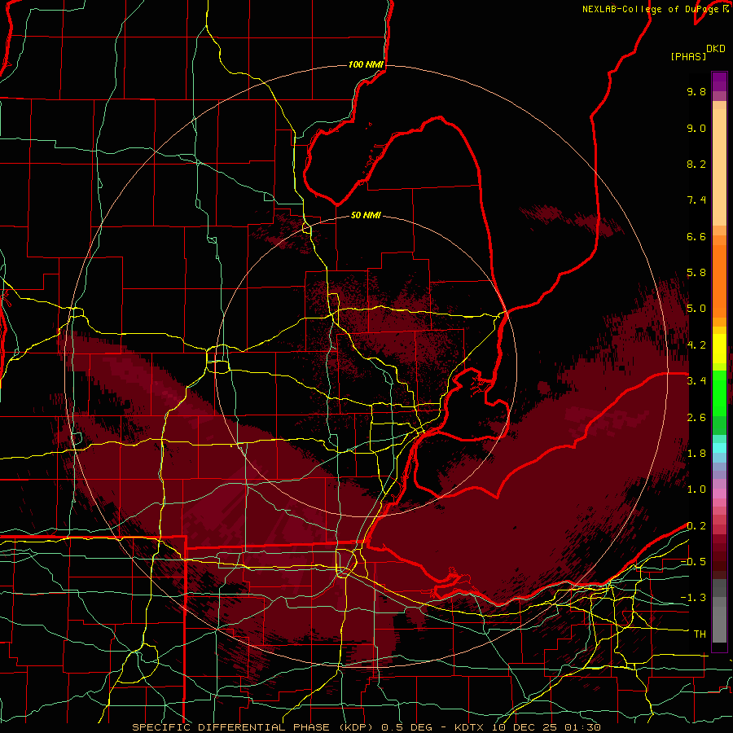Click the 1.0 value on the legend
This screenshot has width=733, height=733.
click(x=696, y=489)
